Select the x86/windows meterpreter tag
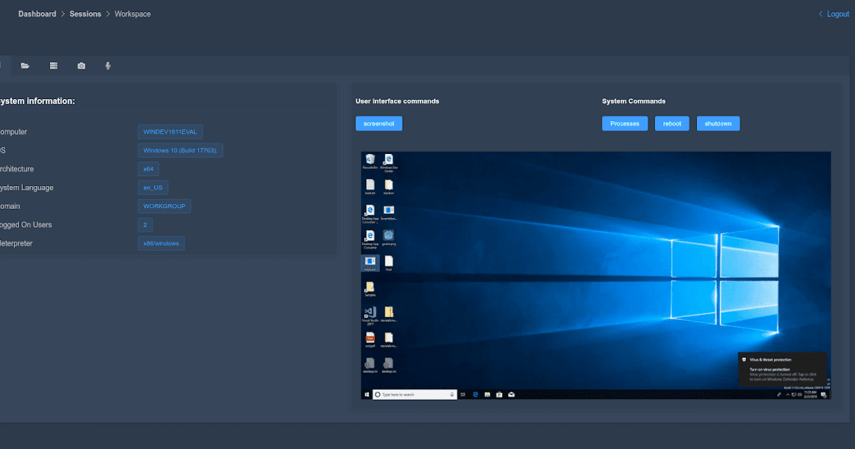Viewport: 855px width, 449px height. click(161, 243)
